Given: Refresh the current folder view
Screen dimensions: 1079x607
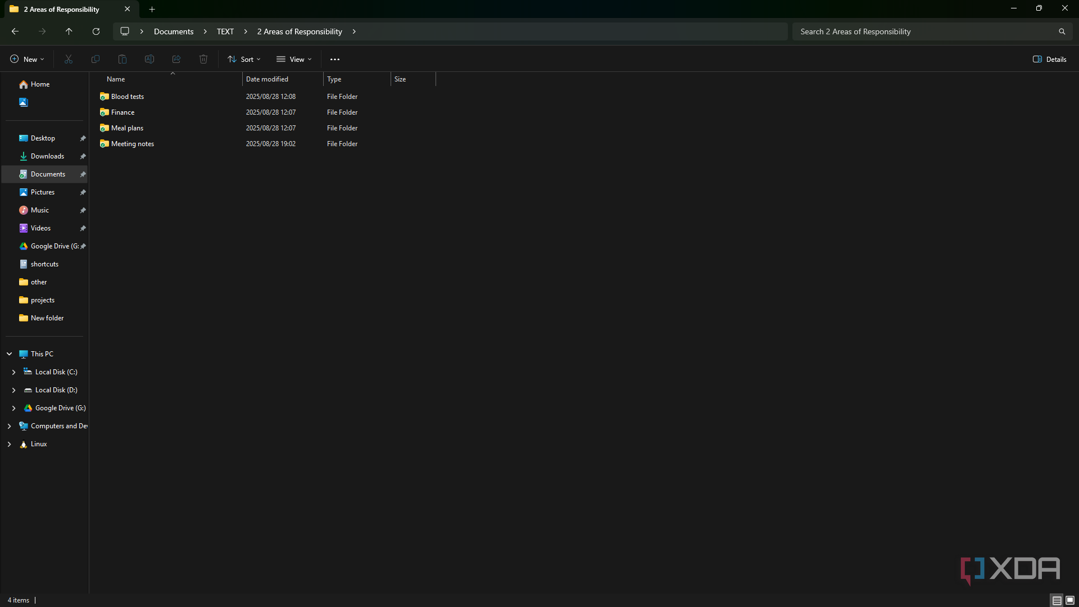Looking at the screenshot, I should coord(96,31).
